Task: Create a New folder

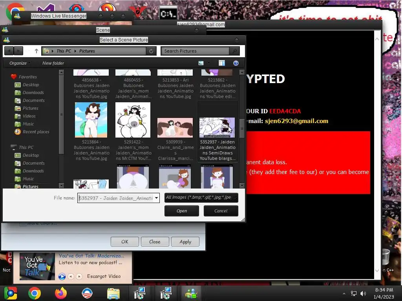Action: [x=53, y=63]
